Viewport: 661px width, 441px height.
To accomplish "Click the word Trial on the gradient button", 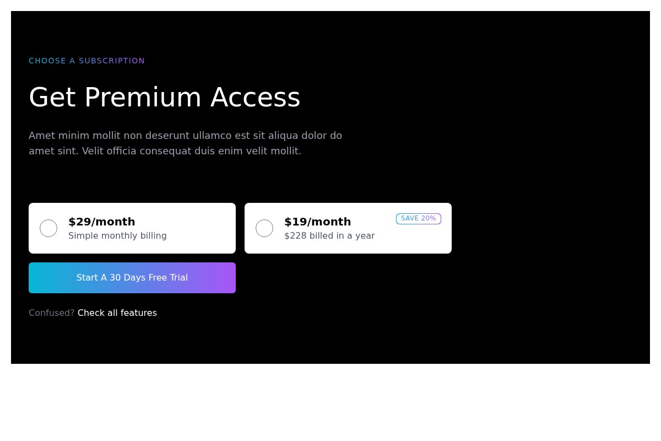I will pyautogui.click(x=177, y=278).
